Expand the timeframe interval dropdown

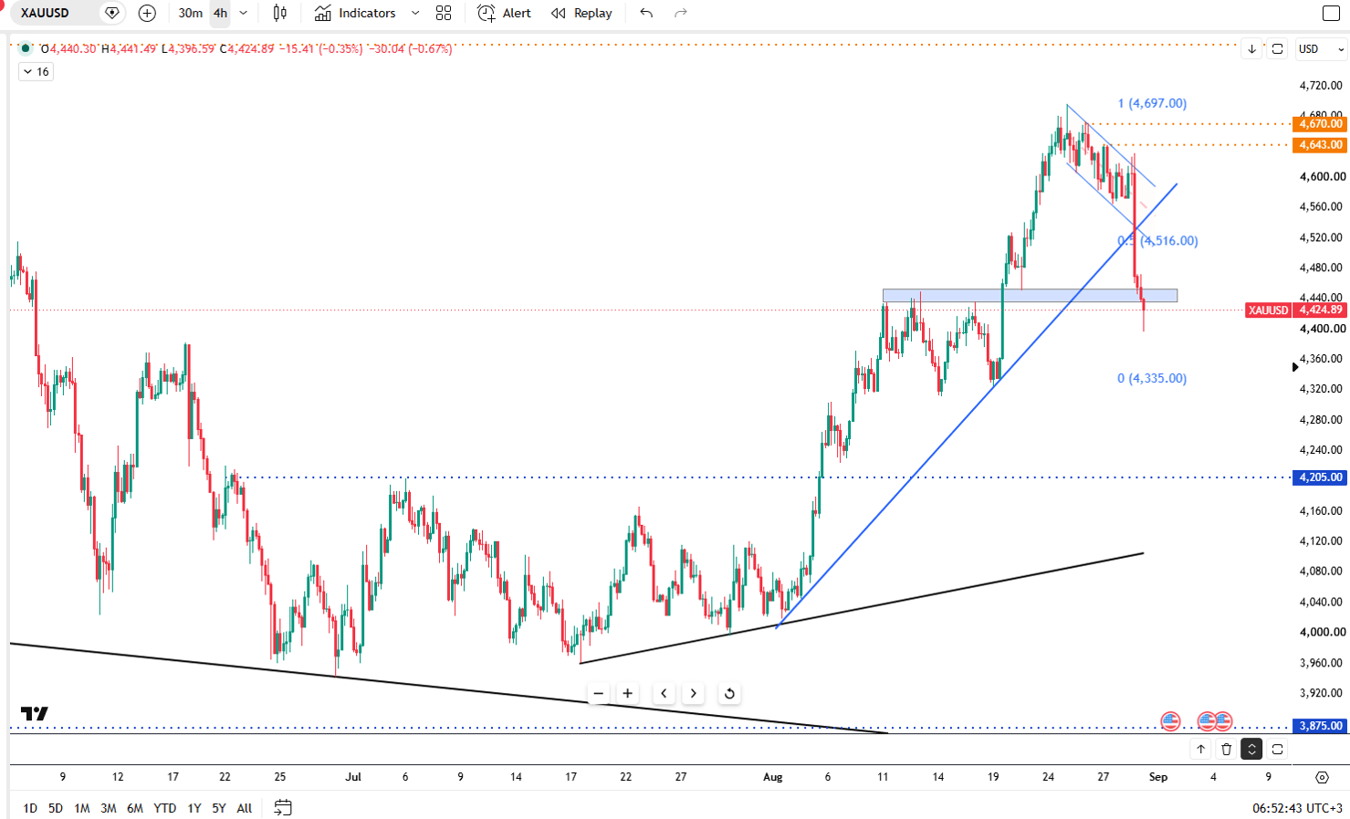244,13
